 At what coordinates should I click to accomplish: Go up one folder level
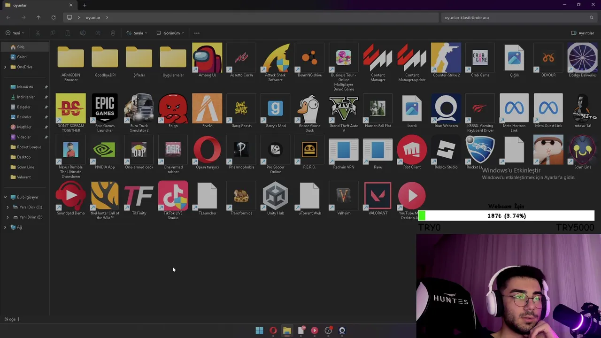pos(39,17)
